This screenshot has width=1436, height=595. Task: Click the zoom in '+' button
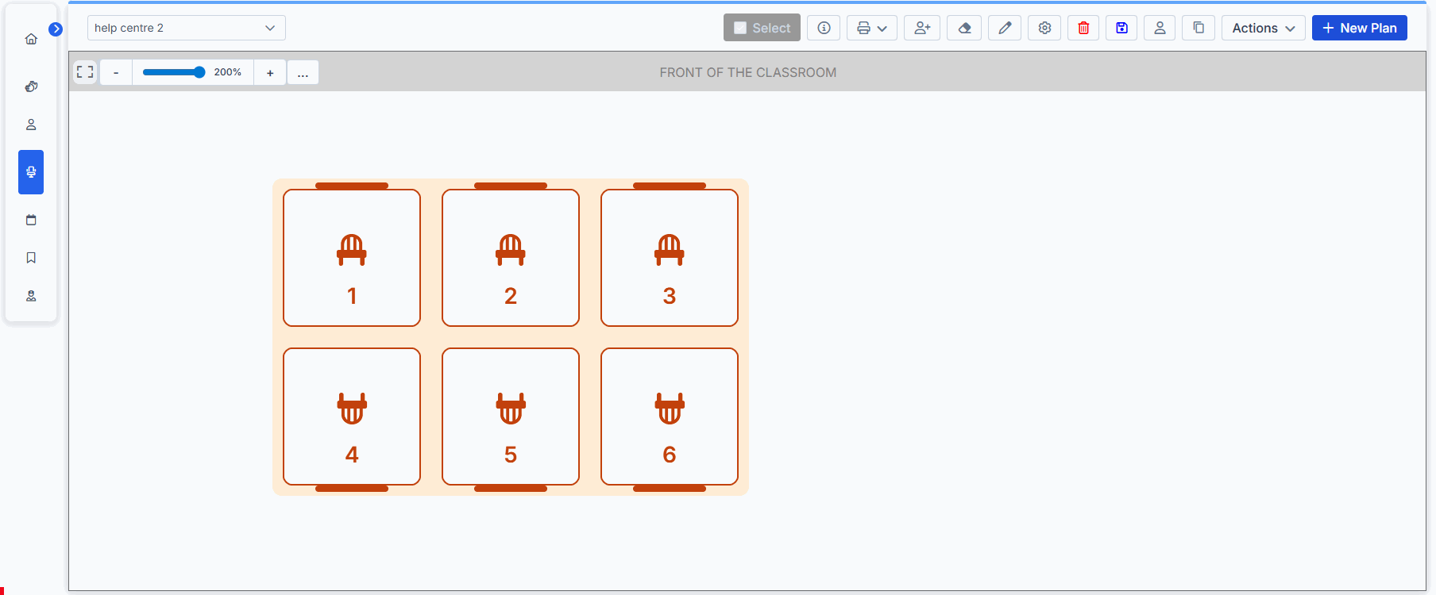tap(270, 72)
